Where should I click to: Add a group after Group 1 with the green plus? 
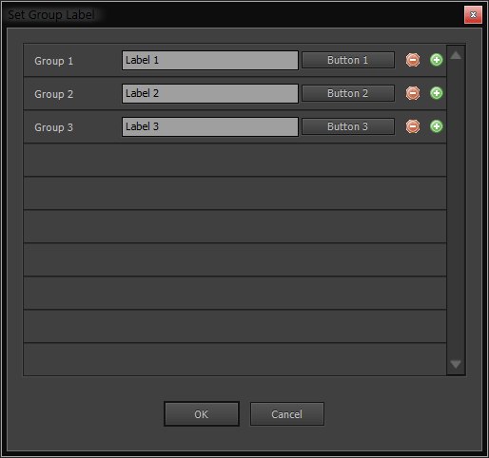point(437,60)
